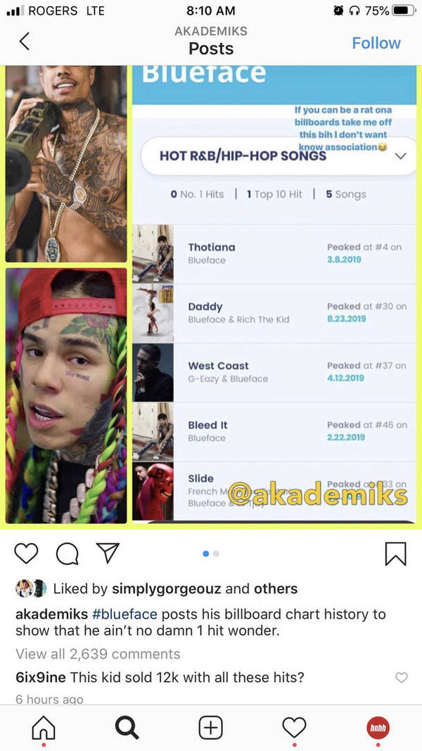Expand Hot R&B/Hip-Hop Songs chevron
Image resolution: width=422 pixels, height=751 pixels.
tap(400, 156)
